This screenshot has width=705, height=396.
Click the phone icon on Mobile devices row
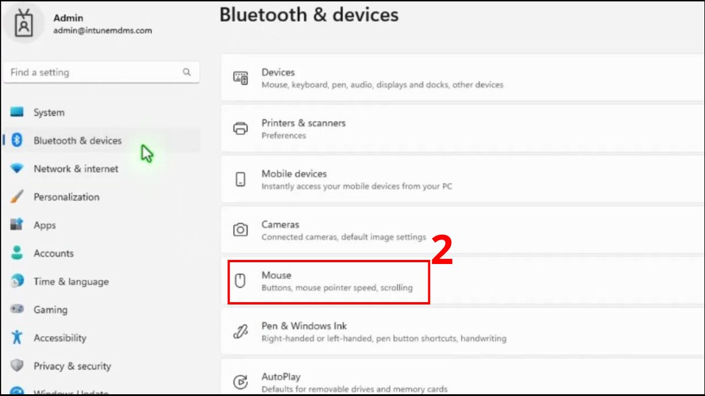pos(240,179)
